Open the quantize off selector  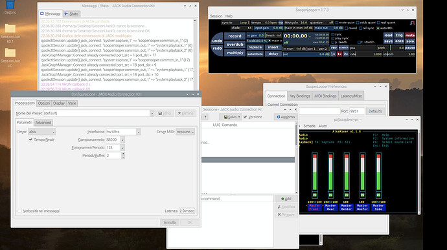tap(322, 23)
